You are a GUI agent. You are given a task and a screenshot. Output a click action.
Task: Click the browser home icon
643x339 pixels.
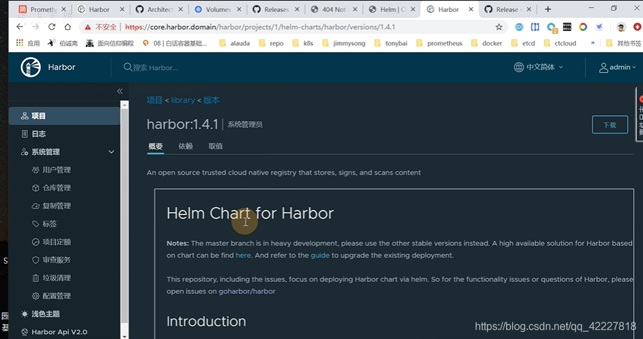pyautogui.click(x=67, y=27)
